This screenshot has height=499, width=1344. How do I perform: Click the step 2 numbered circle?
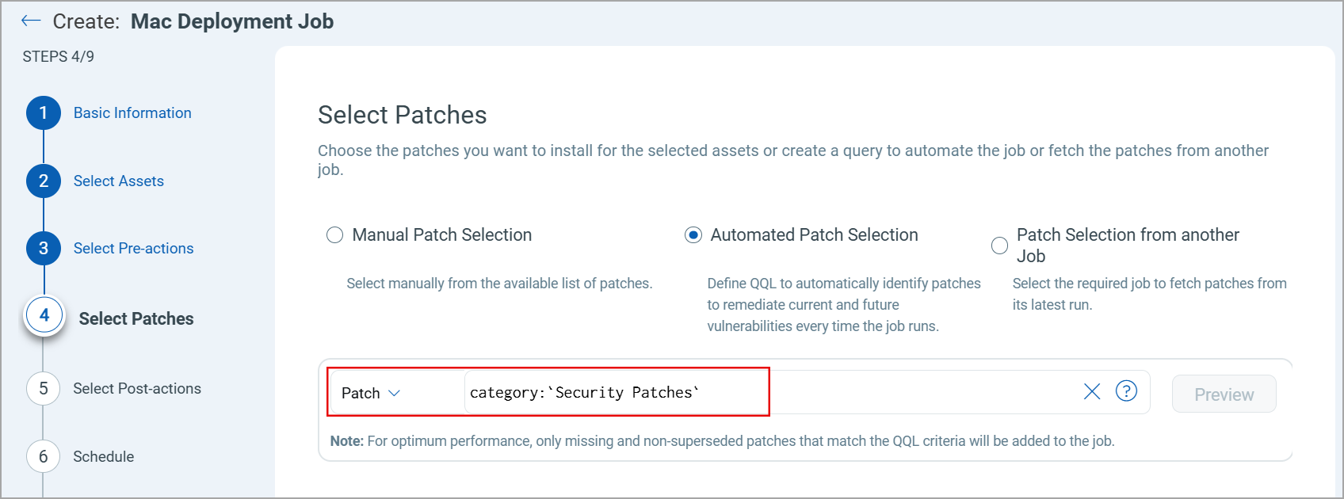(x=43, y=181)
